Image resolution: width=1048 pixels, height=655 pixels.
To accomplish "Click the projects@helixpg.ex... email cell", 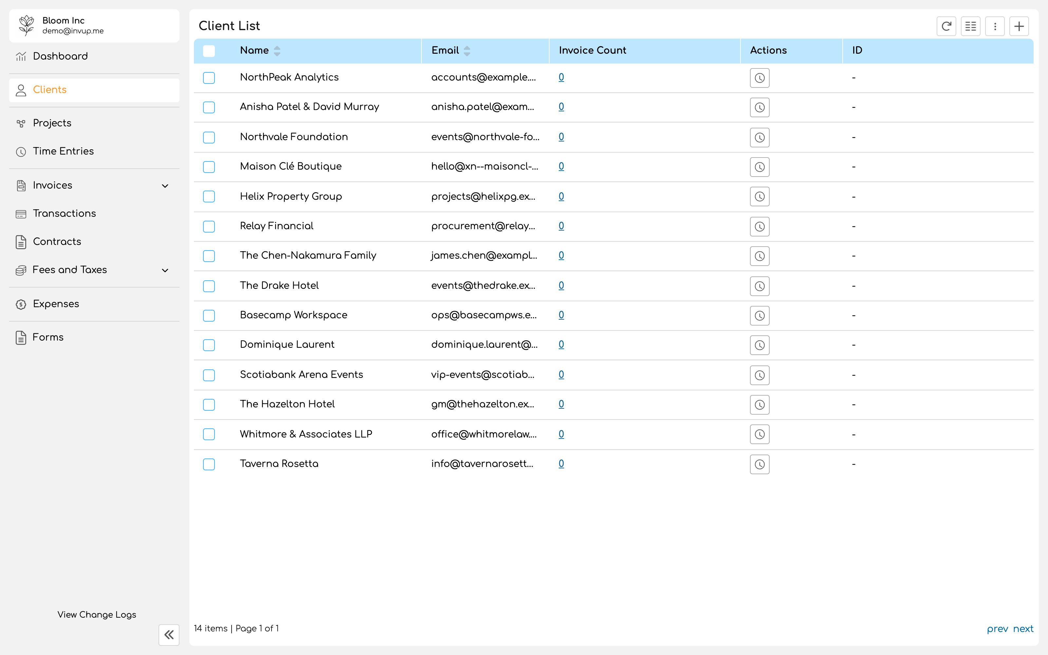I will point(483,196).
